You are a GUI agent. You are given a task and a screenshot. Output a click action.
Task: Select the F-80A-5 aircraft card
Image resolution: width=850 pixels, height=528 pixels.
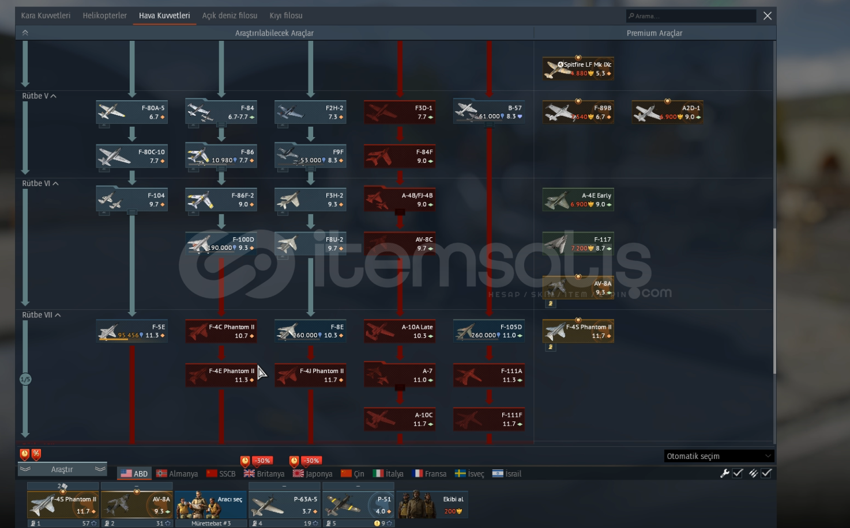coord(132,112)
